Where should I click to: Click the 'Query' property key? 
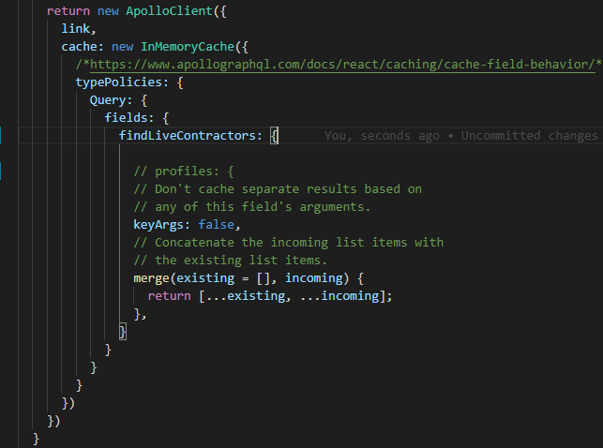point(107,100)
